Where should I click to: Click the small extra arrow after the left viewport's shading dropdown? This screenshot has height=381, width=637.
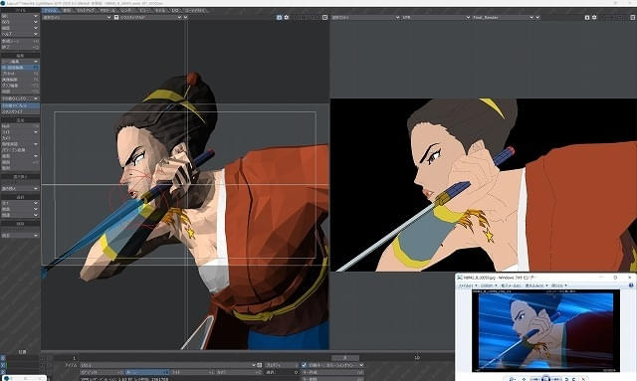pos(186,18)
